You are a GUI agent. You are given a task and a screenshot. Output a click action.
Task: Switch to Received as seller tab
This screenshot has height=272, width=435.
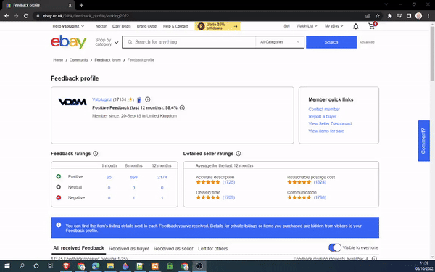pyautogui.click(x=173, y=248)
